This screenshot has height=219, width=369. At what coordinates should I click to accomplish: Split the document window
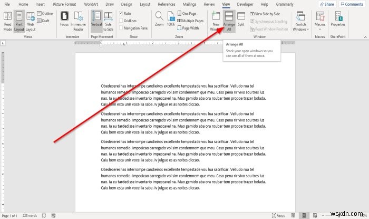(x=241, y=19)
